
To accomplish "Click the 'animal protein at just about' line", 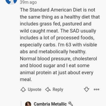I will pos(50,73).
